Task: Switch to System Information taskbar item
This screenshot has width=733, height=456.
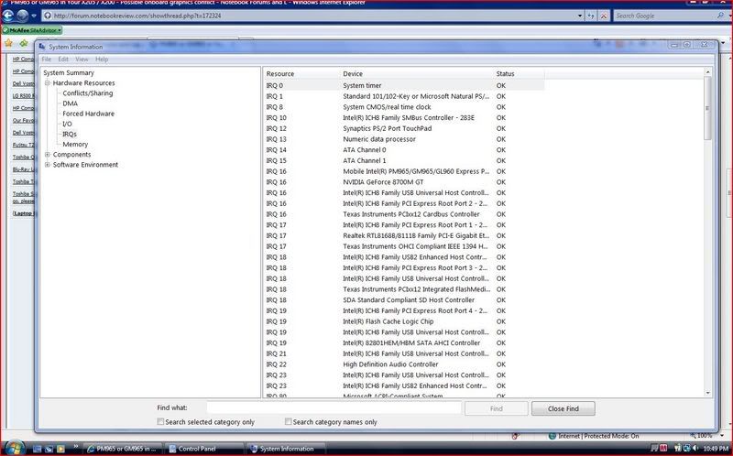Action: pyautogui.click(x=286, y=449)
